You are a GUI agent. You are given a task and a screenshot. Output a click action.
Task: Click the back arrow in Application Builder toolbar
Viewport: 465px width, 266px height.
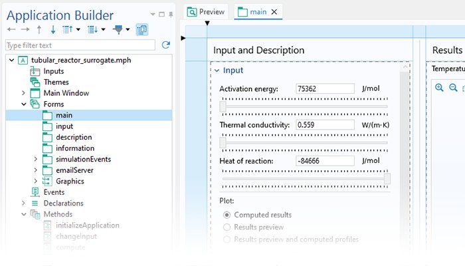(x=11, y=29)
